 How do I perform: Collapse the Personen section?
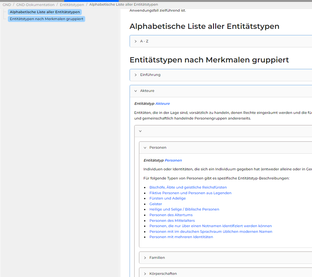[x=158, y=147]
